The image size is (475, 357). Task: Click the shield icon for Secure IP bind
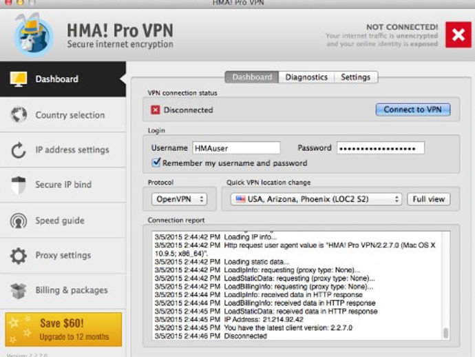[x=18, y=185]
